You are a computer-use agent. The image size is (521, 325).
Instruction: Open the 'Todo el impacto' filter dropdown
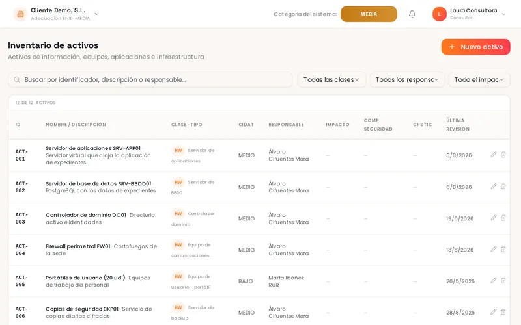pos(479,79)
